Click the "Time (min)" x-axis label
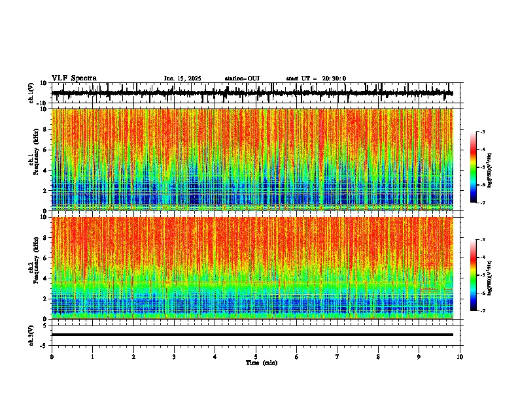Image resolution: width=518 pixels, height=400 pixels. (x=262, y=363)
